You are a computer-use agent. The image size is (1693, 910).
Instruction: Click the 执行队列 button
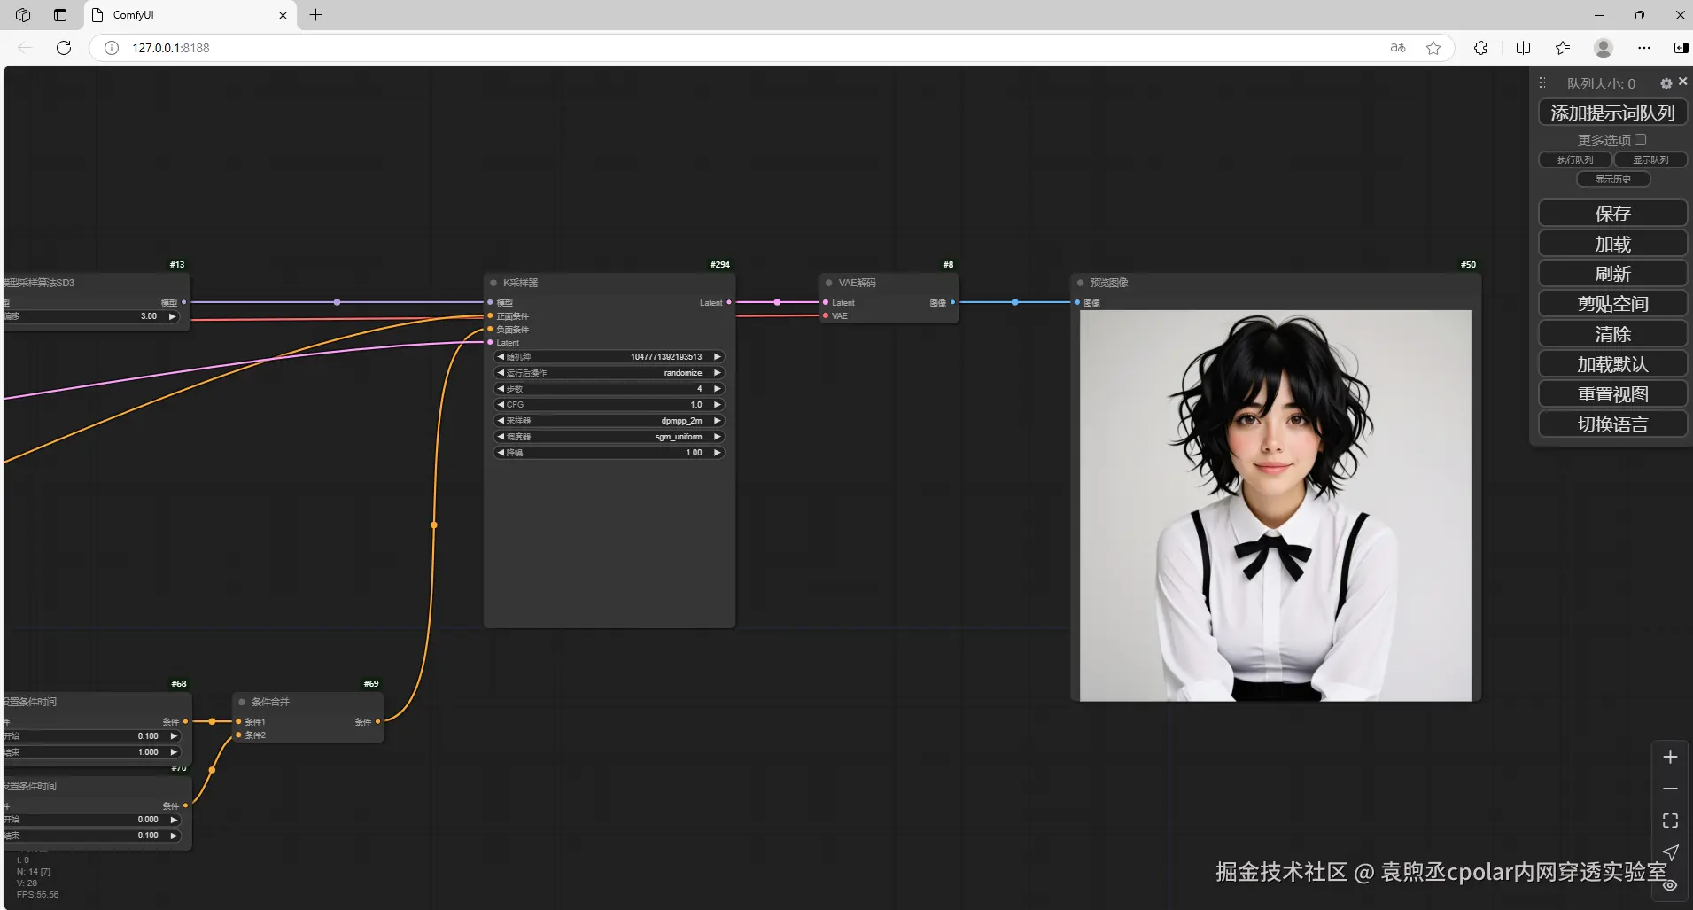coord(1575,159)
